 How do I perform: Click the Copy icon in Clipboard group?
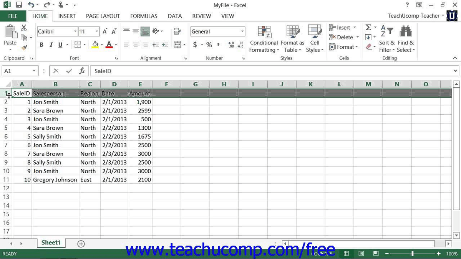(24, 38)
